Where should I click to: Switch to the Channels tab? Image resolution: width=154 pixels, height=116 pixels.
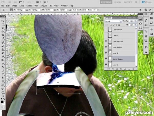click(x=116, y=18)
